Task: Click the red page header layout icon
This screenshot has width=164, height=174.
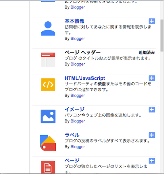Action: point(48,60)
